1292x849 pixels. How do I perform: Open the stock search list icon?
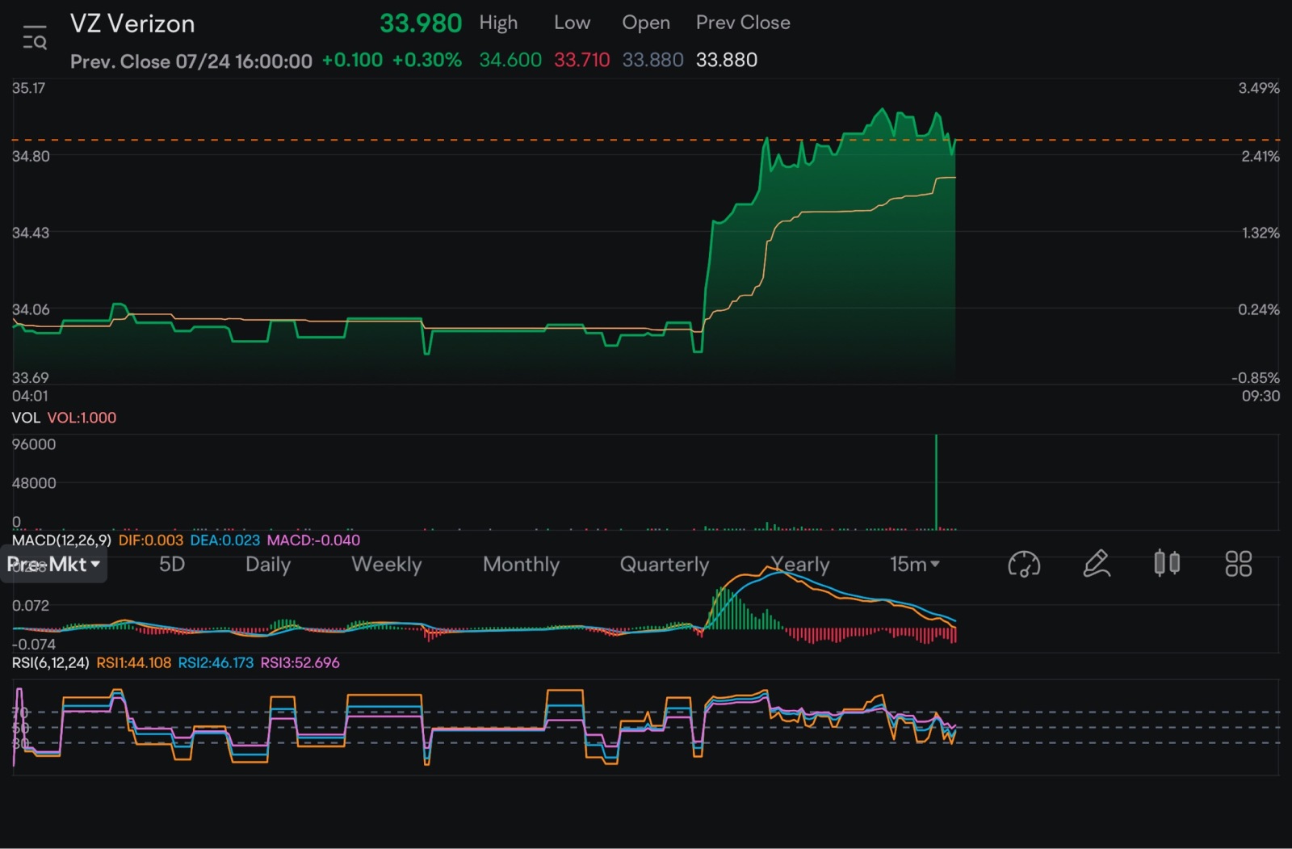coord(35,37)
